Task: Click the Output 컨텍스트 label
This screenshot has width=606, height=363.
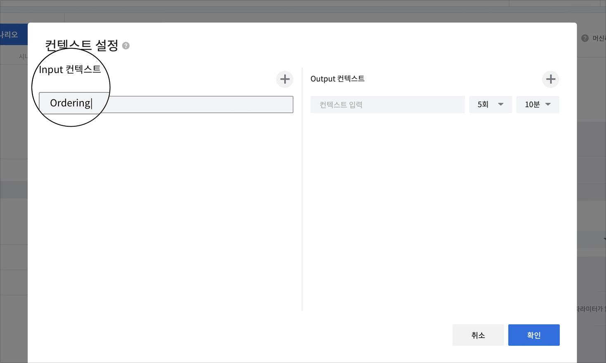Action: (337, 79)
